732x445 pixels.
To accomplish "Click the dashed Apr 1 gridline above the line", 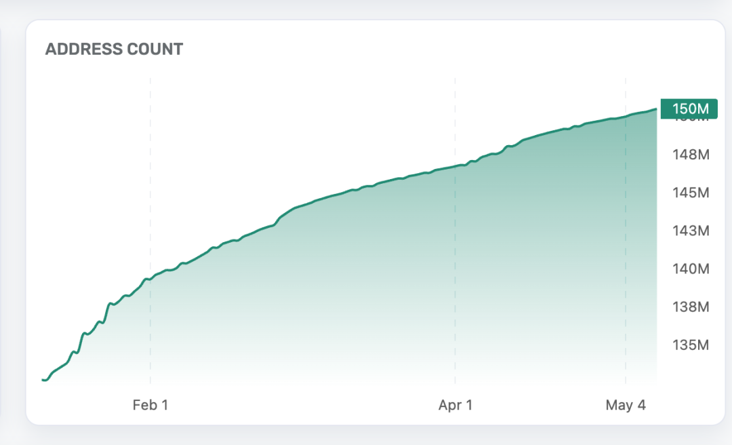I will (455, 115).
